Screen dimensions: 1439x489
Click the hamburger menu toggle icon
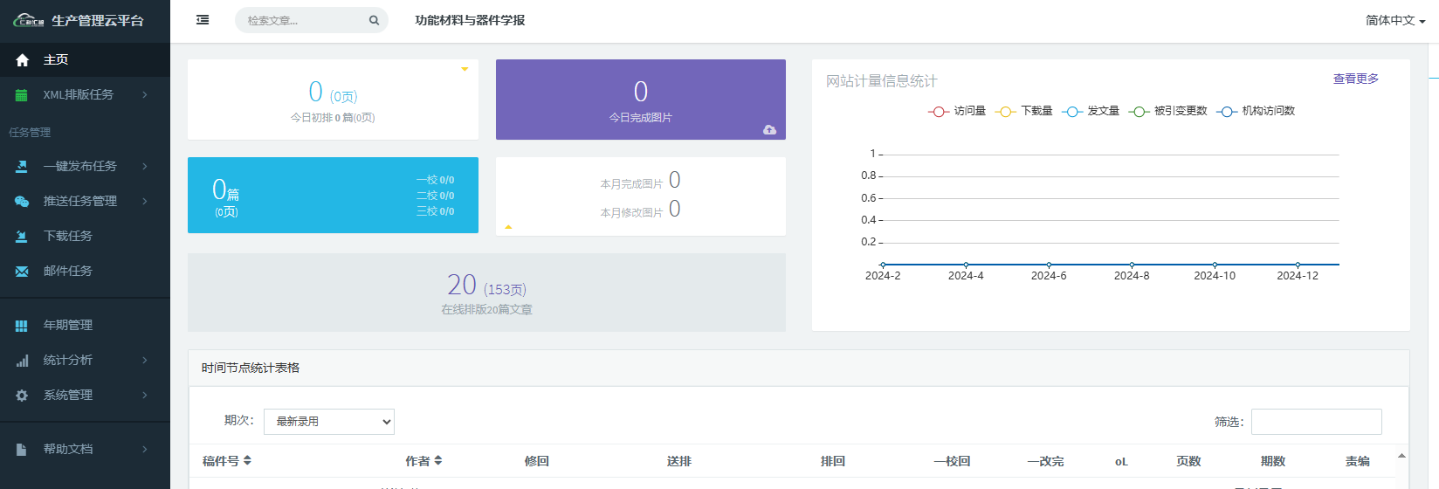[x=203, y=20]
